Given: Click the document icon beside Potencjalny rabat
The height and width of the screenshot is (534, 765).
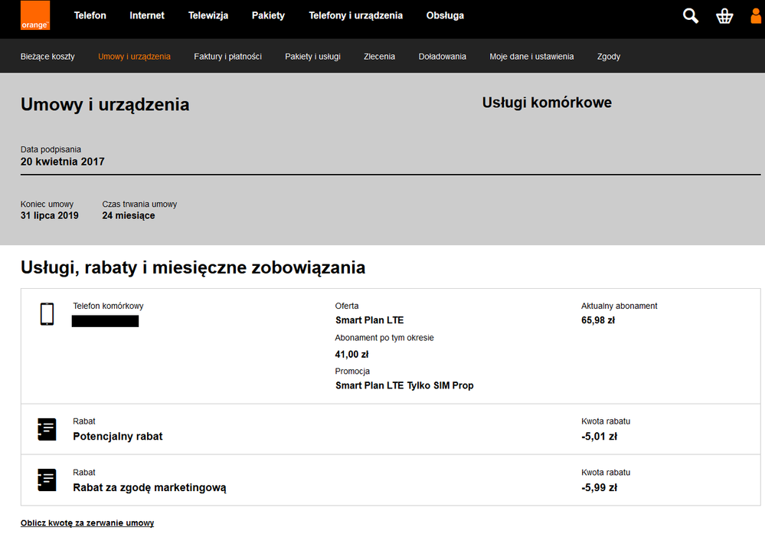Looking at the screenshot, I should [47, 429].
